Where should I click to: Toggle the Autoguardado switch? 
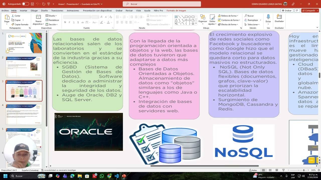click(25, 4)
